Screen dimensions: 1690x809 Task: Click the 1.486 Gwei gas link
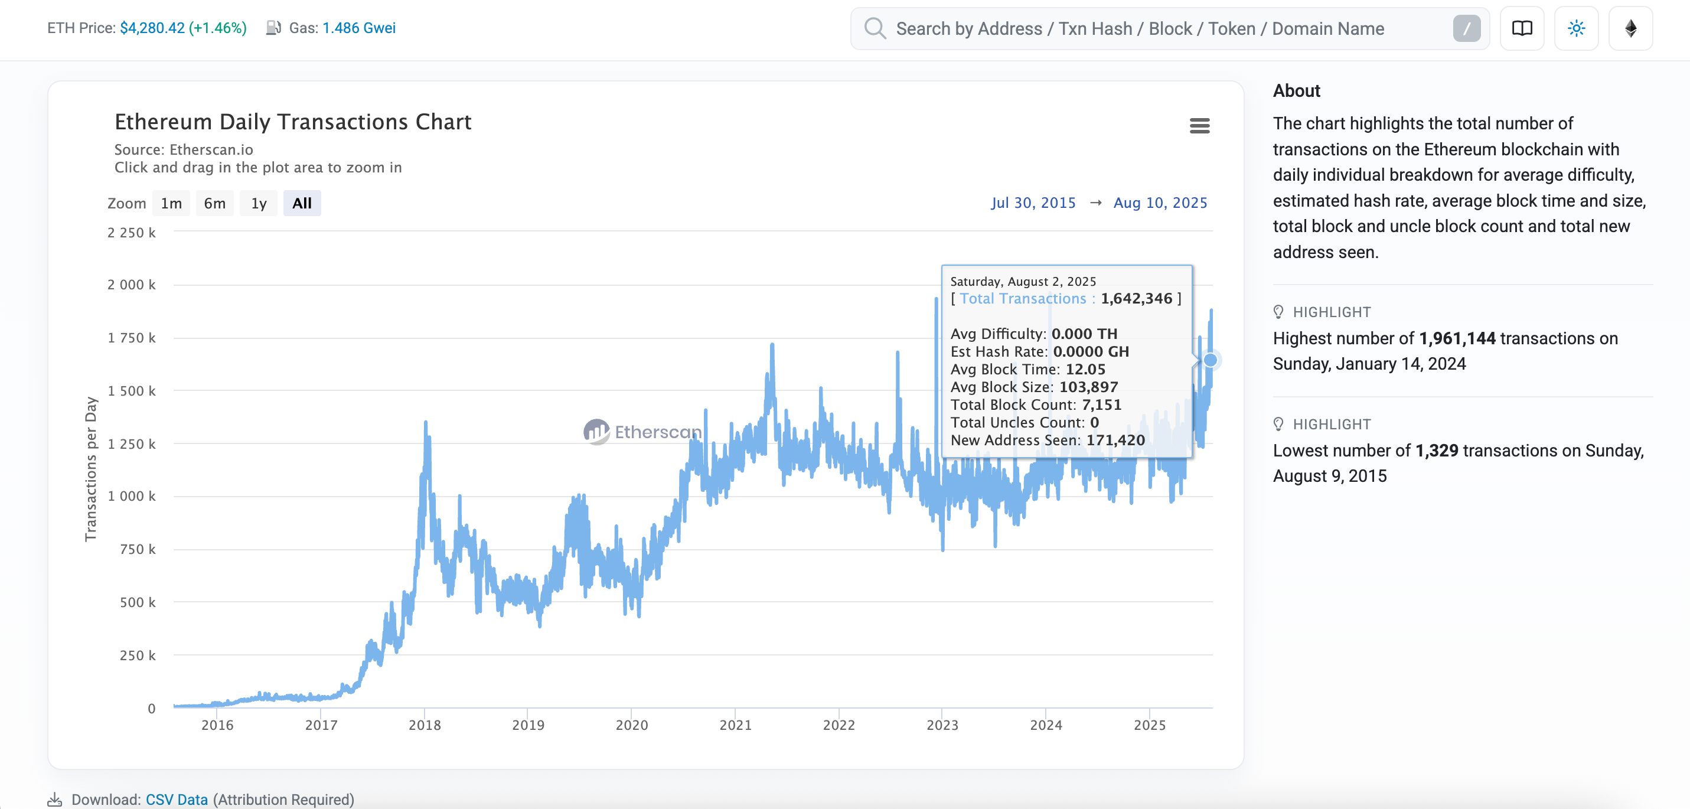click(358, 28)
